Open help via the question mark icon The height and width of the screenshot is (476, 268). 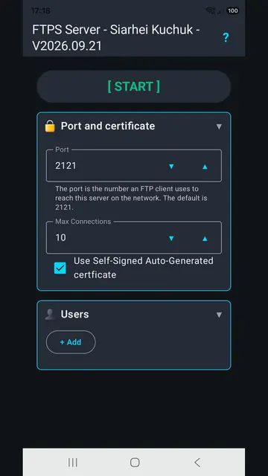[226, 38]
